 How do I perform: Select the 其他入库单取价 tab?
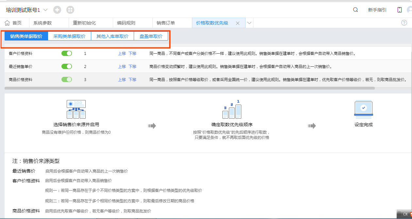[112, 36]
